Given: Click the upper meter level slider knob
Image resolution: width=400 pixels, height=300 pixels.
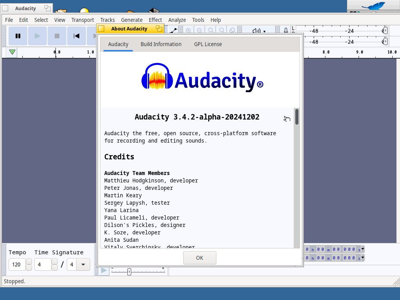Looking at the screenshot, I should point(386,30).
